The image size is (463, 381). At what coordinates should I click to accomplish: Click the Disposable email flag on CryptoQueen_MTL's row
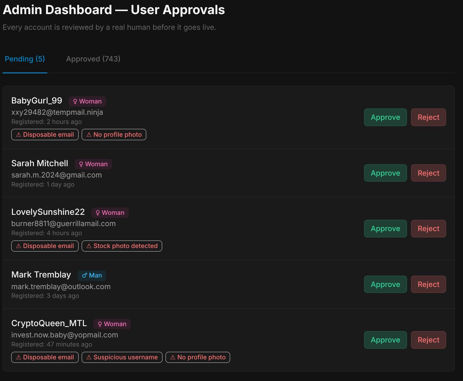coord(45,357)
